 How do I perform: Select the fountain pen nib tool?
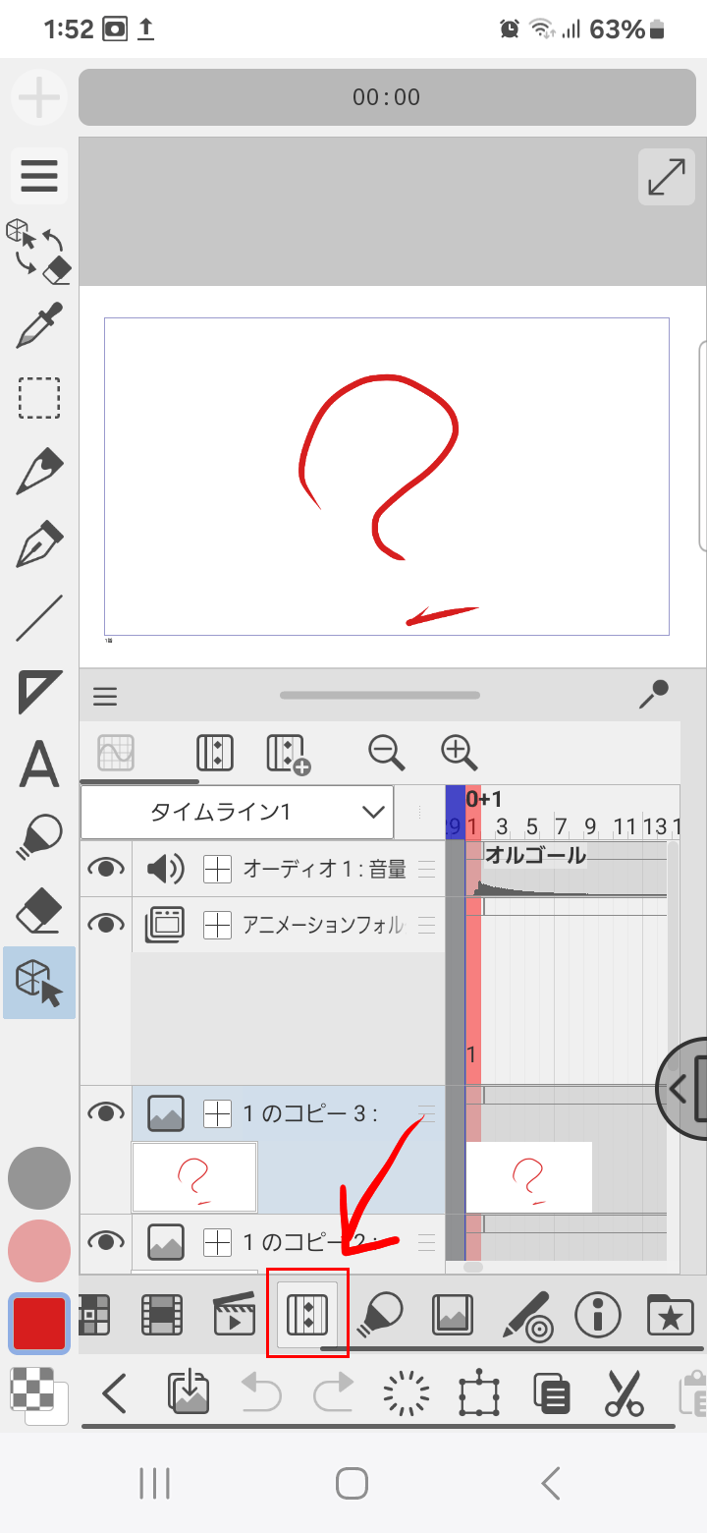click(x=39, y=545)
